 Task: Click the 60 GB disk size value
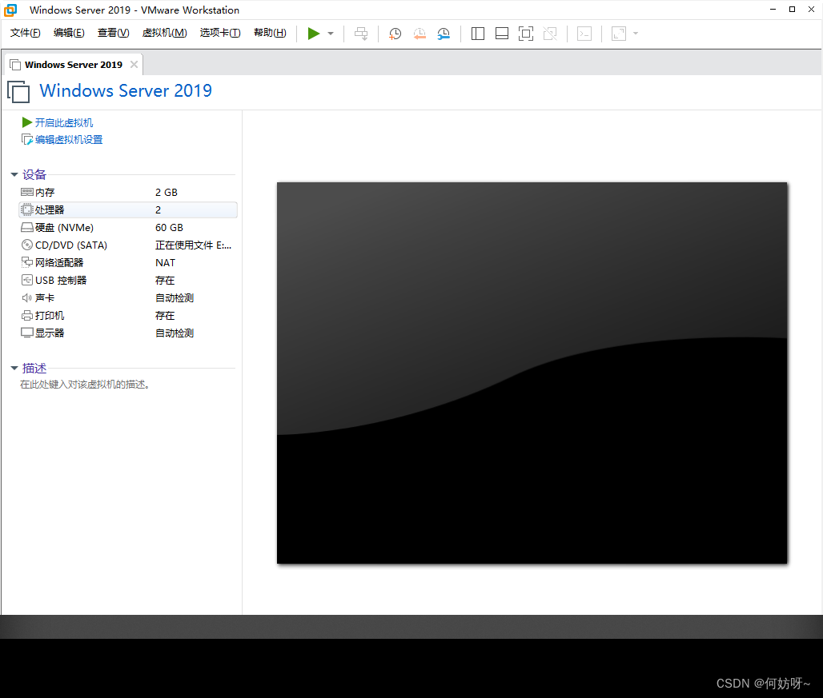point(169,227)
